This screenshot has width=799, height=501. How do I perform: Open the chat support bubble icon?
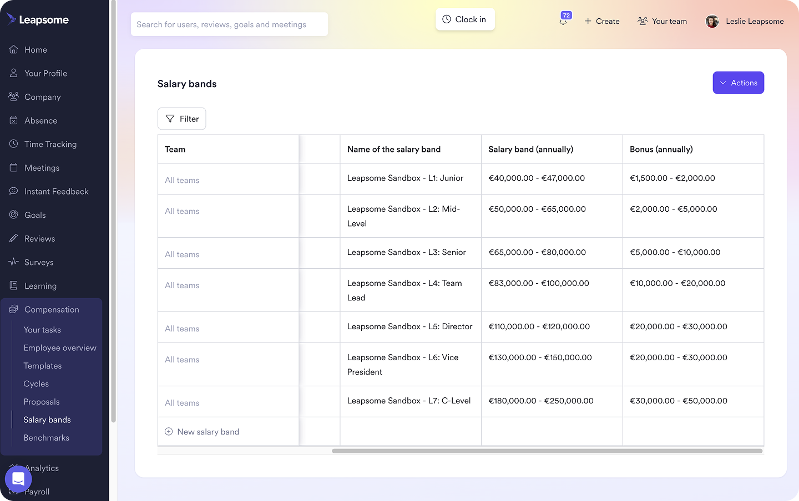pos(18,479)
